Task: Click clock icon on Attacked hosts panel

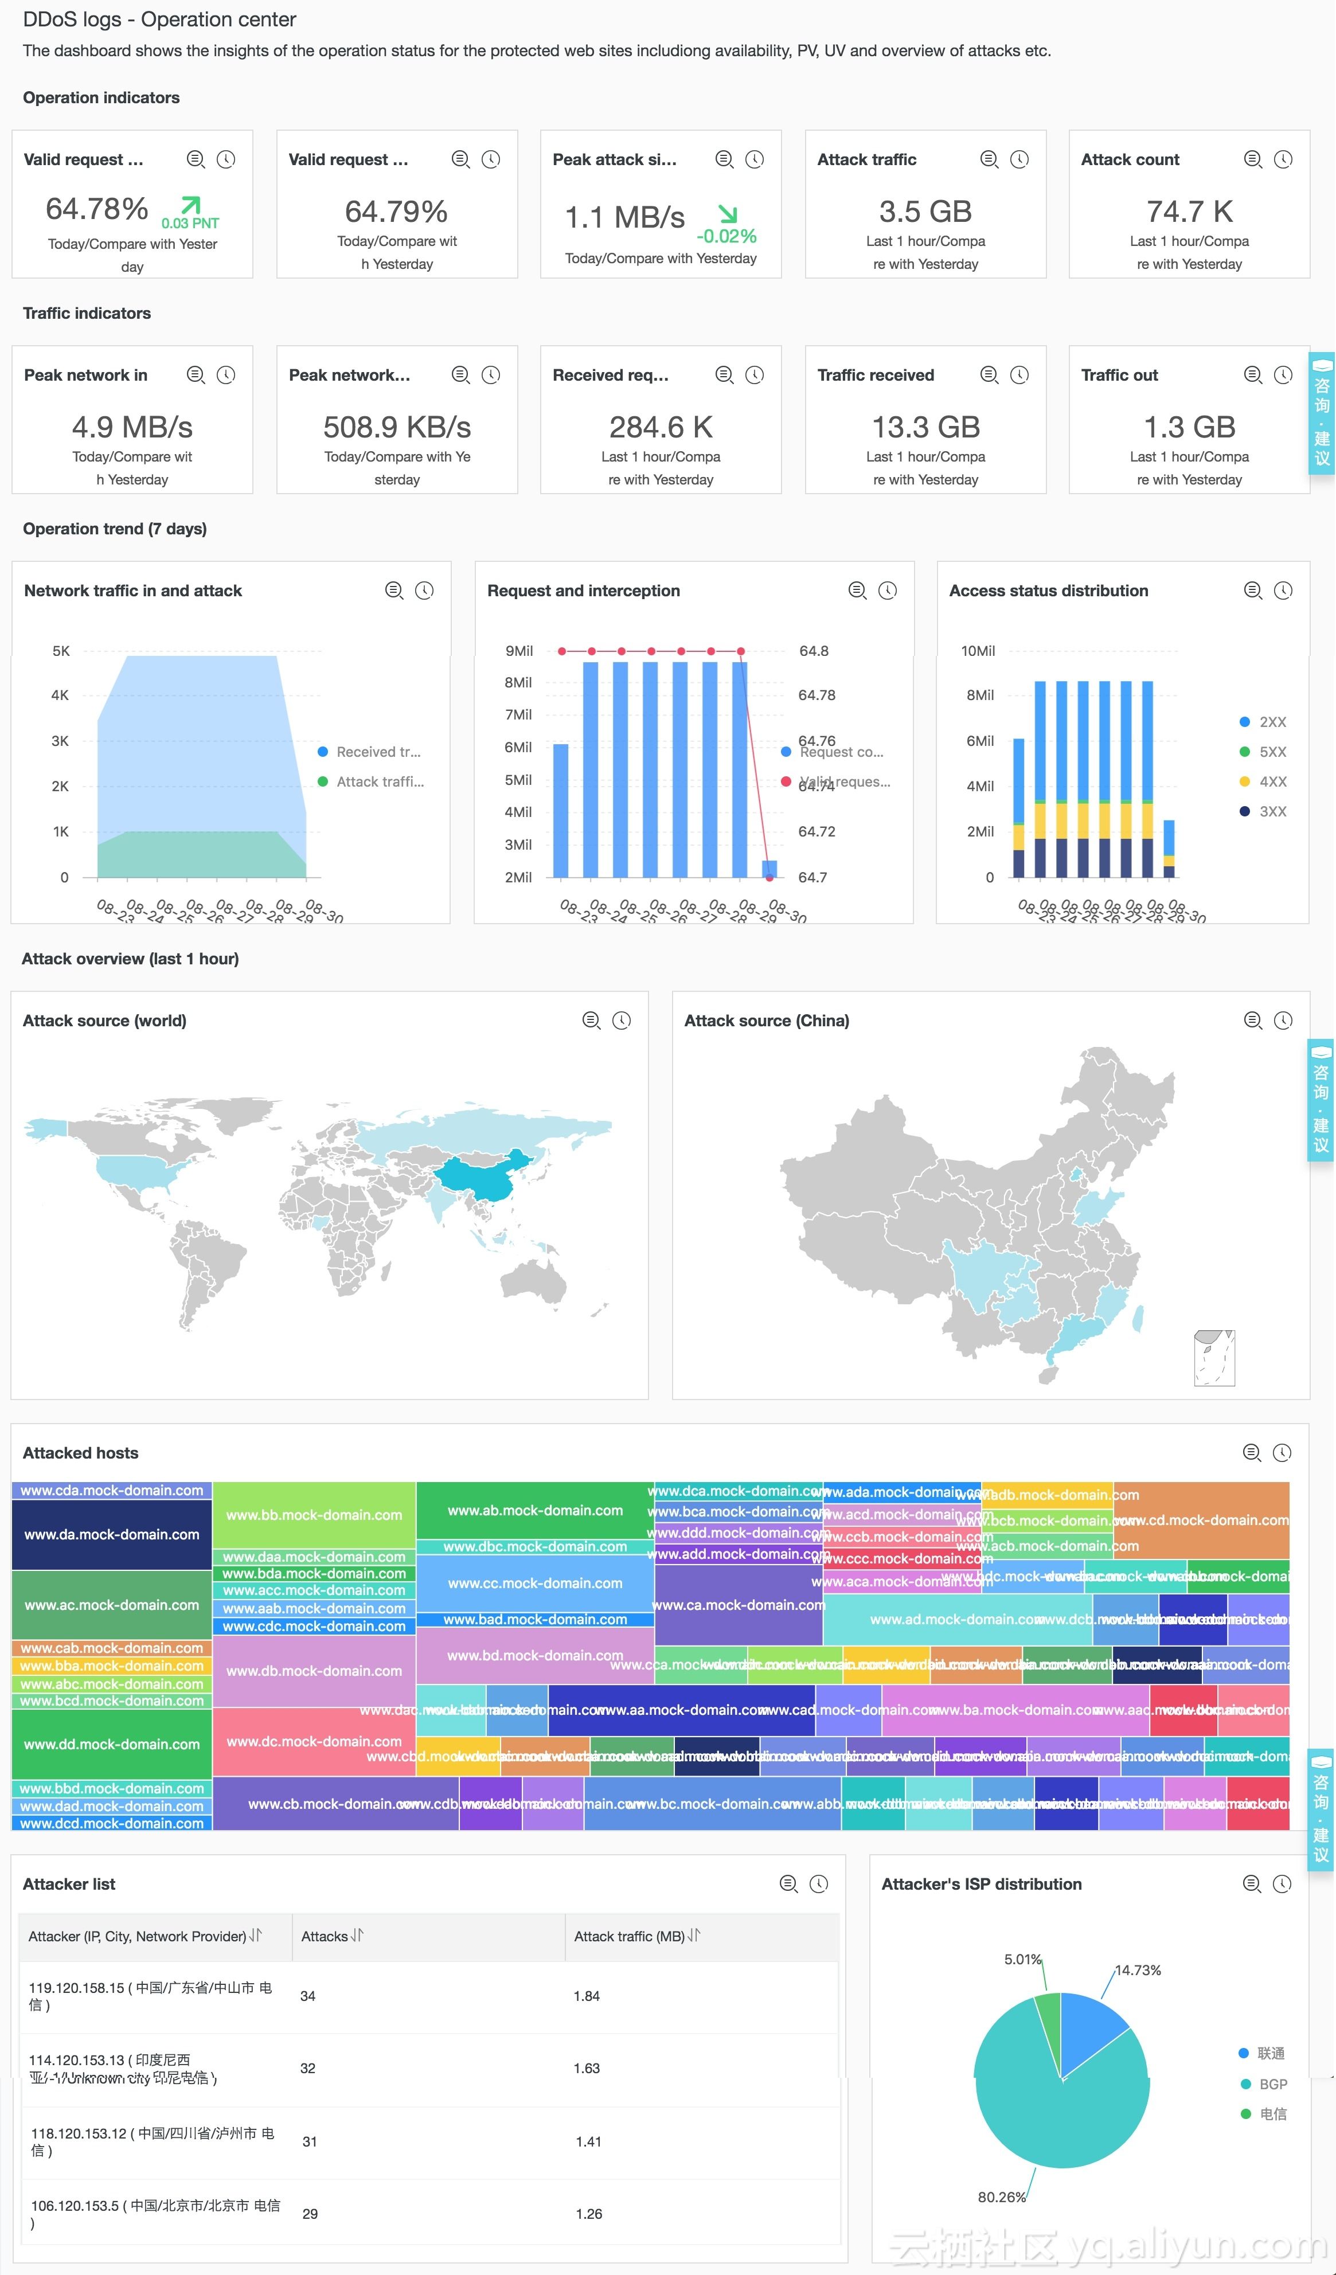Action: pos(1282,1453)
